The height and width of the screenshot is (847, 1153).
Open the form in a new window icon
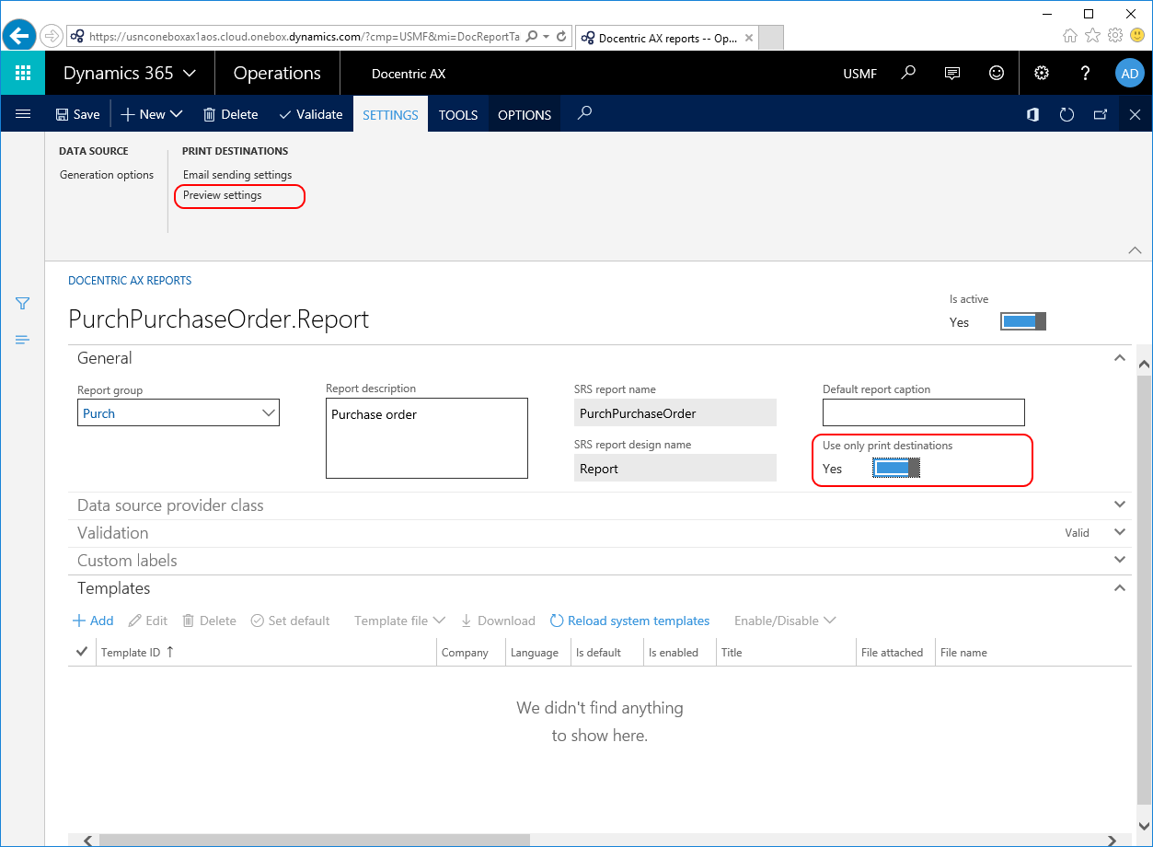1101,114
